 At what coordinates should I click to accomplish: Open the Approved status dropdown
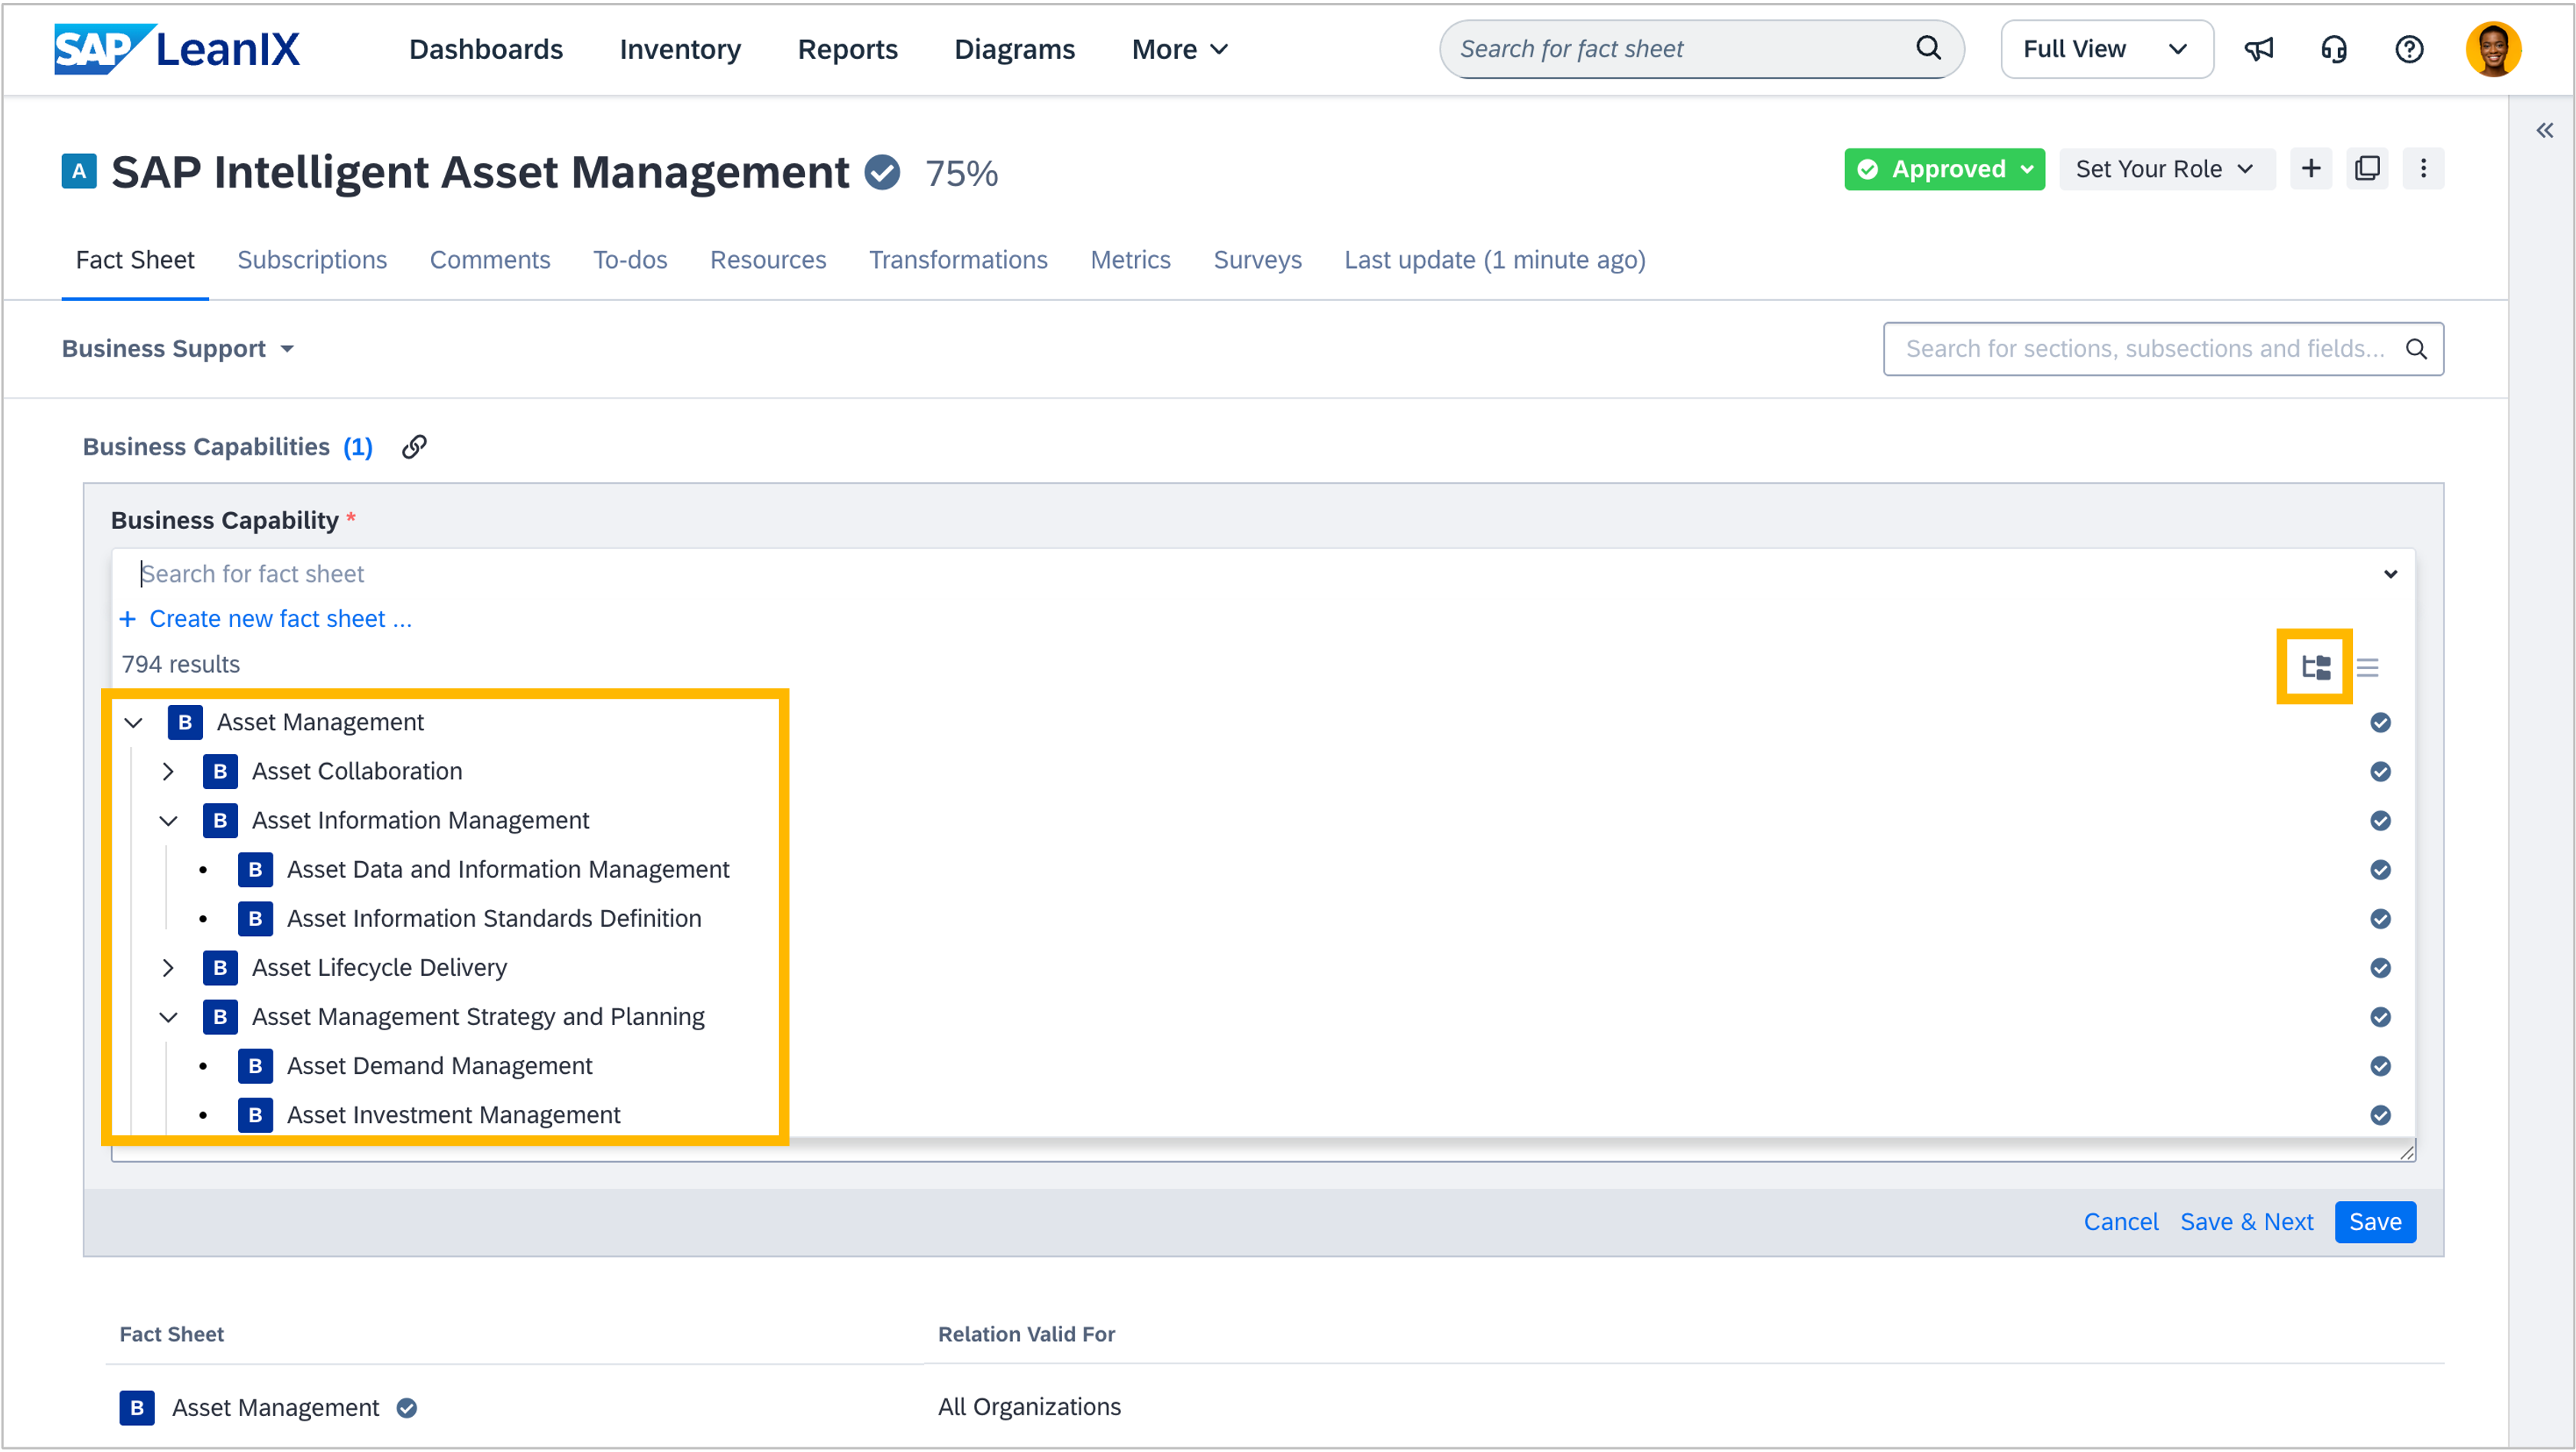tap(1944, 169)
